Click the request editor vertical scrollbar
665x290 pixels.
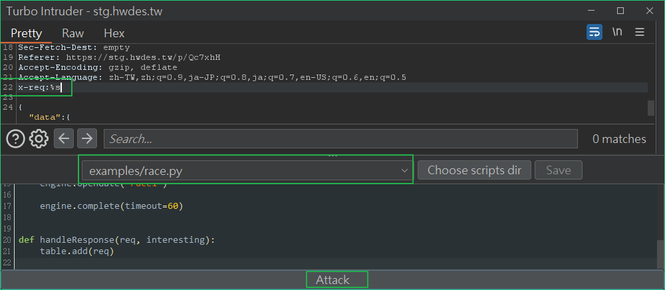[x=651, y=108]
